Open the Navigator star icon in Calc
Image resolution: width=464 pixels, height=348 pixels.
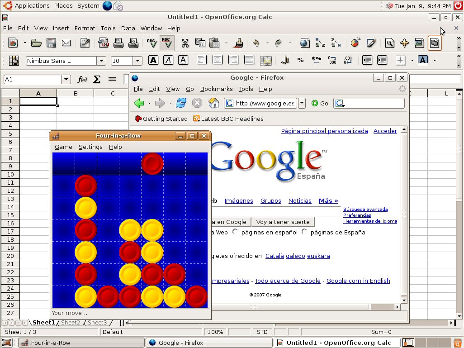pos(404,43)
